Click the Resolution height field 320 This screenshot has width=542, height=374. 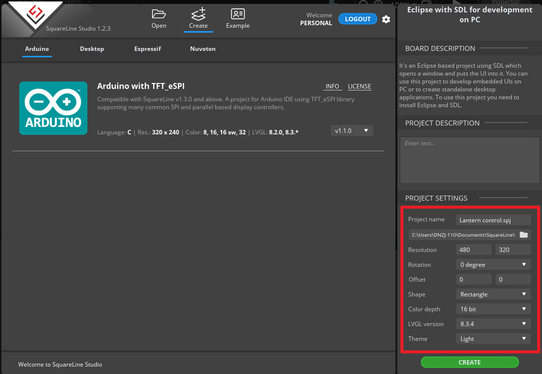pos(513,250)
